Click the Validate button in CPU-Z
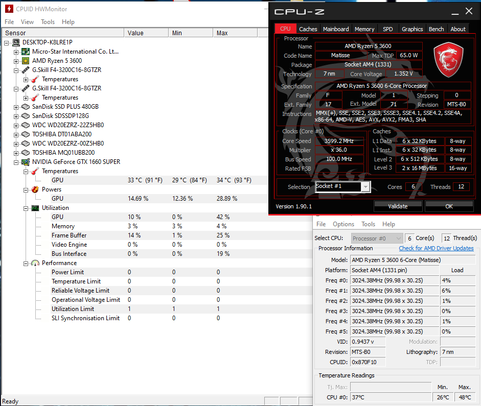Image resolution: width=481 pixels, height=406 pixels. (x=398, y=206)
